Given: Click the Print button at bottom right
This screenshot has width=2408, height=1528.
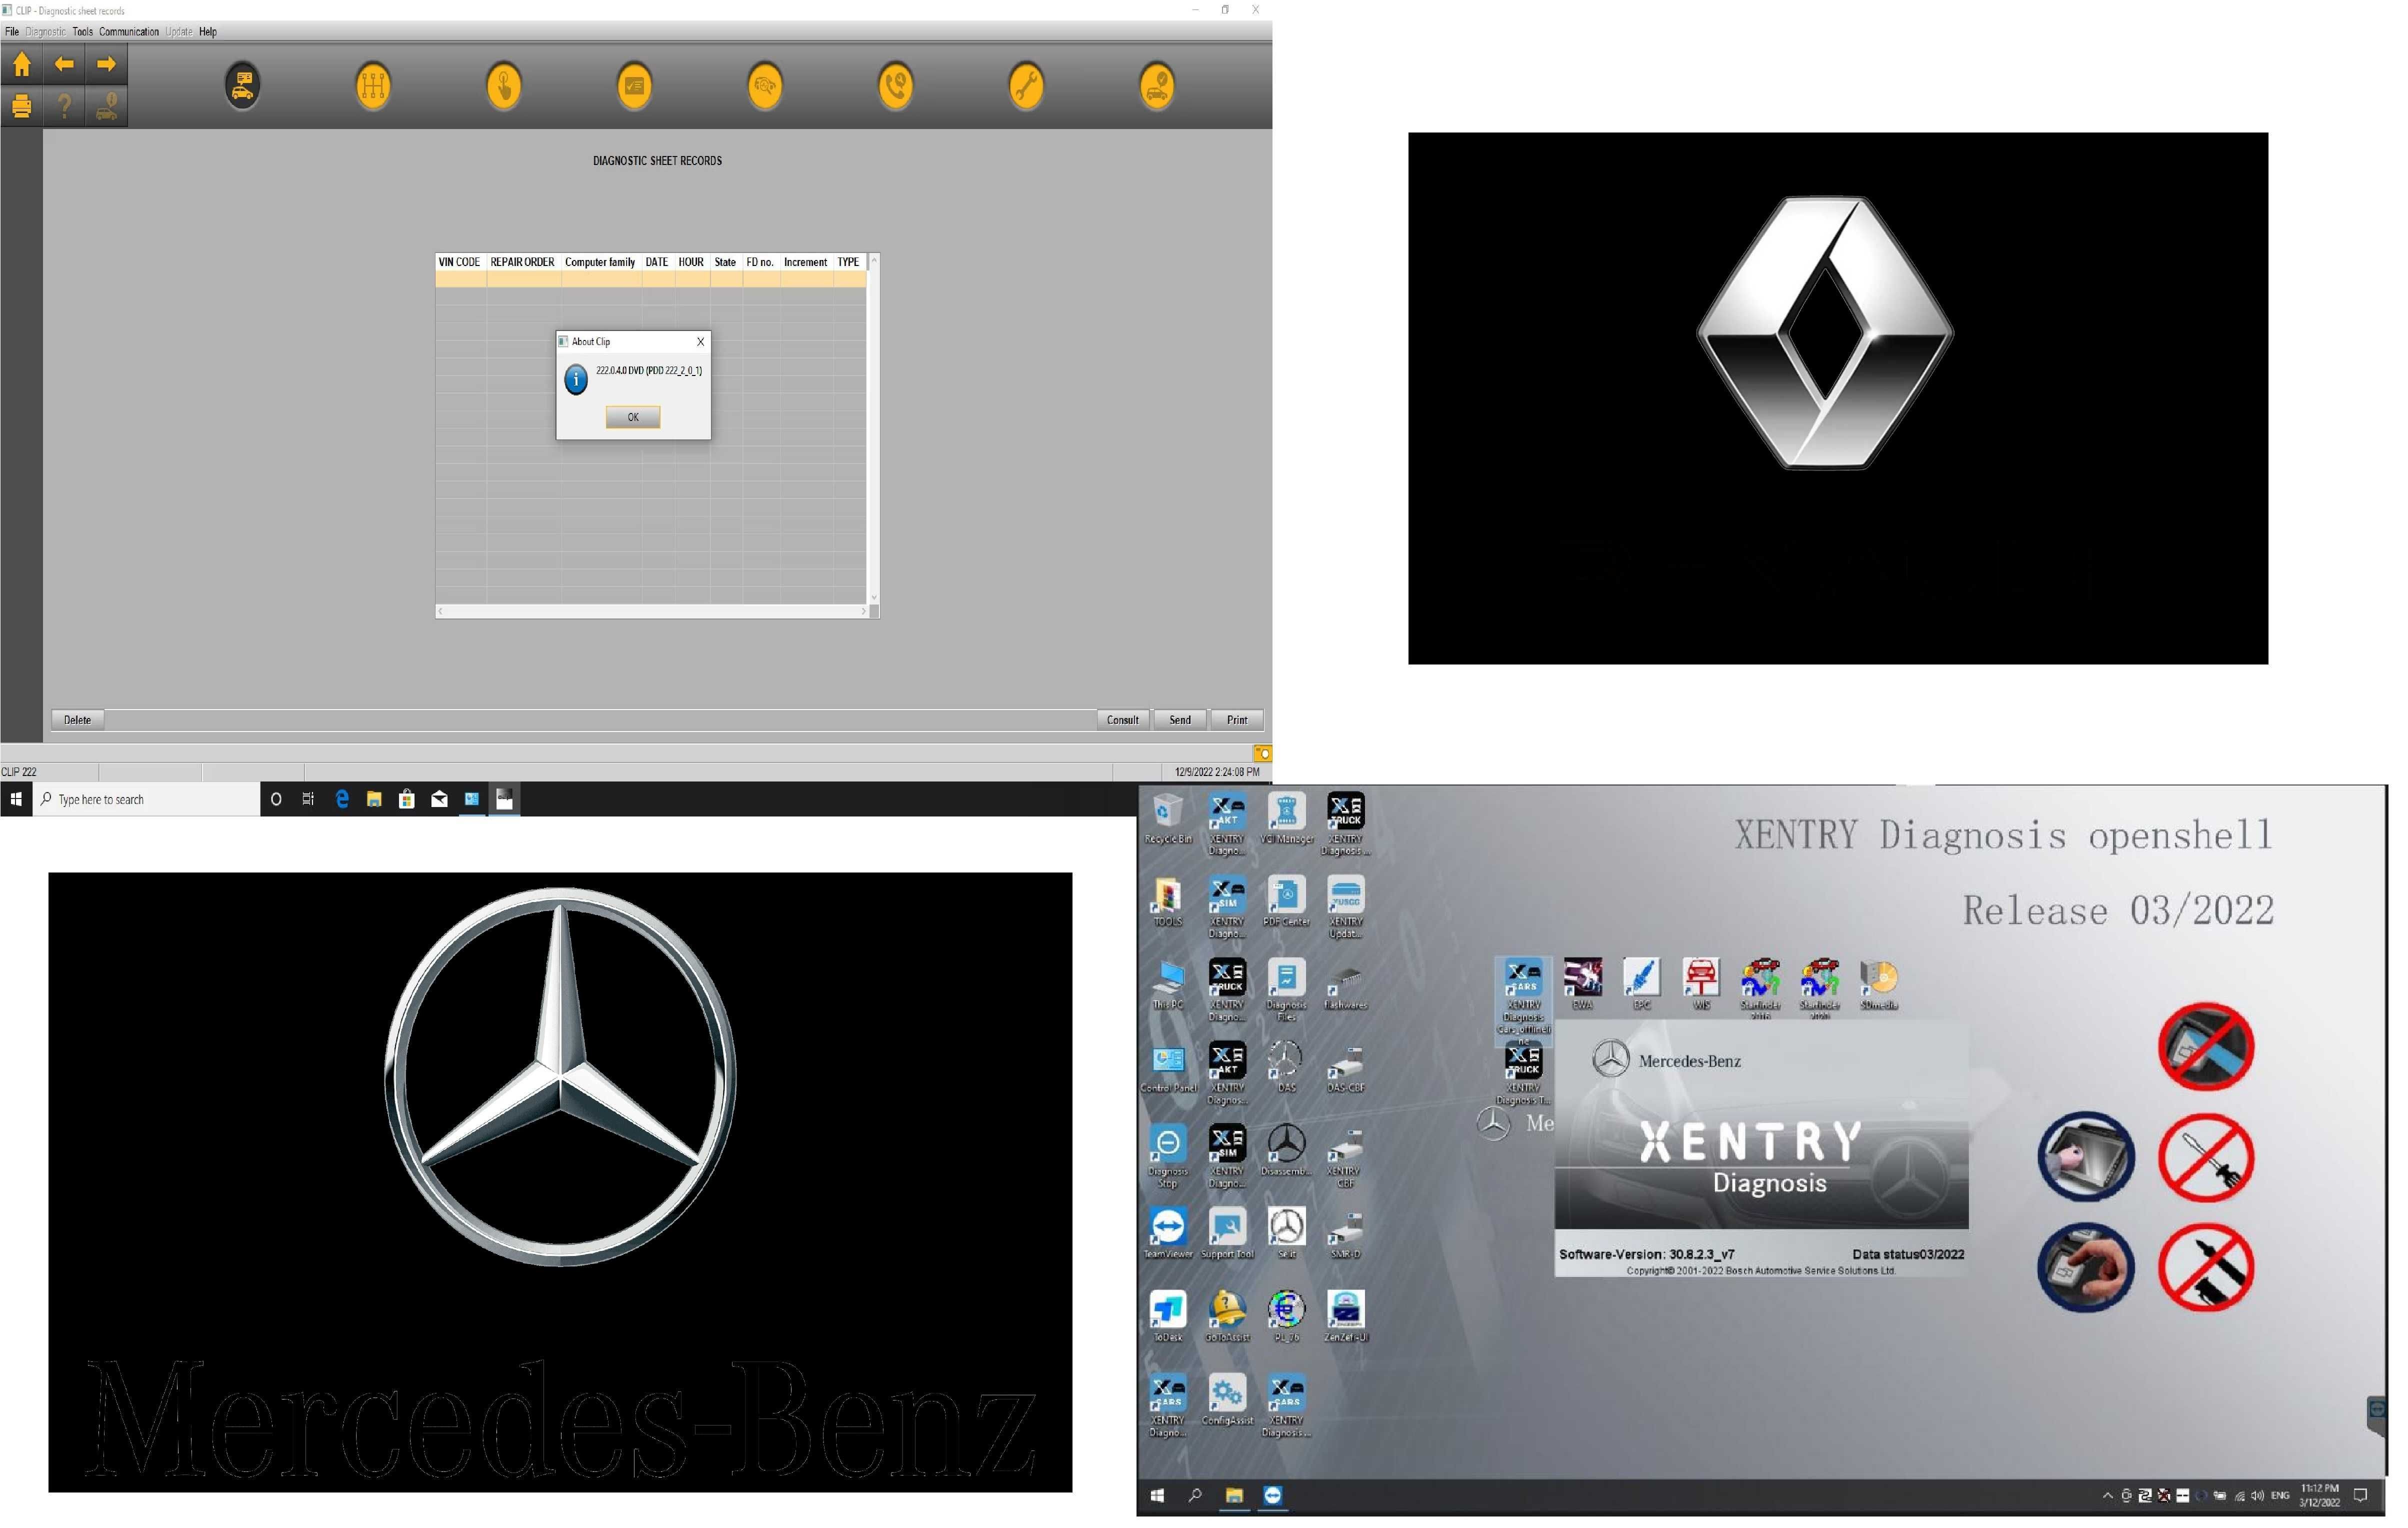Looking at the screenshot, I should [x=1237, y=721].
